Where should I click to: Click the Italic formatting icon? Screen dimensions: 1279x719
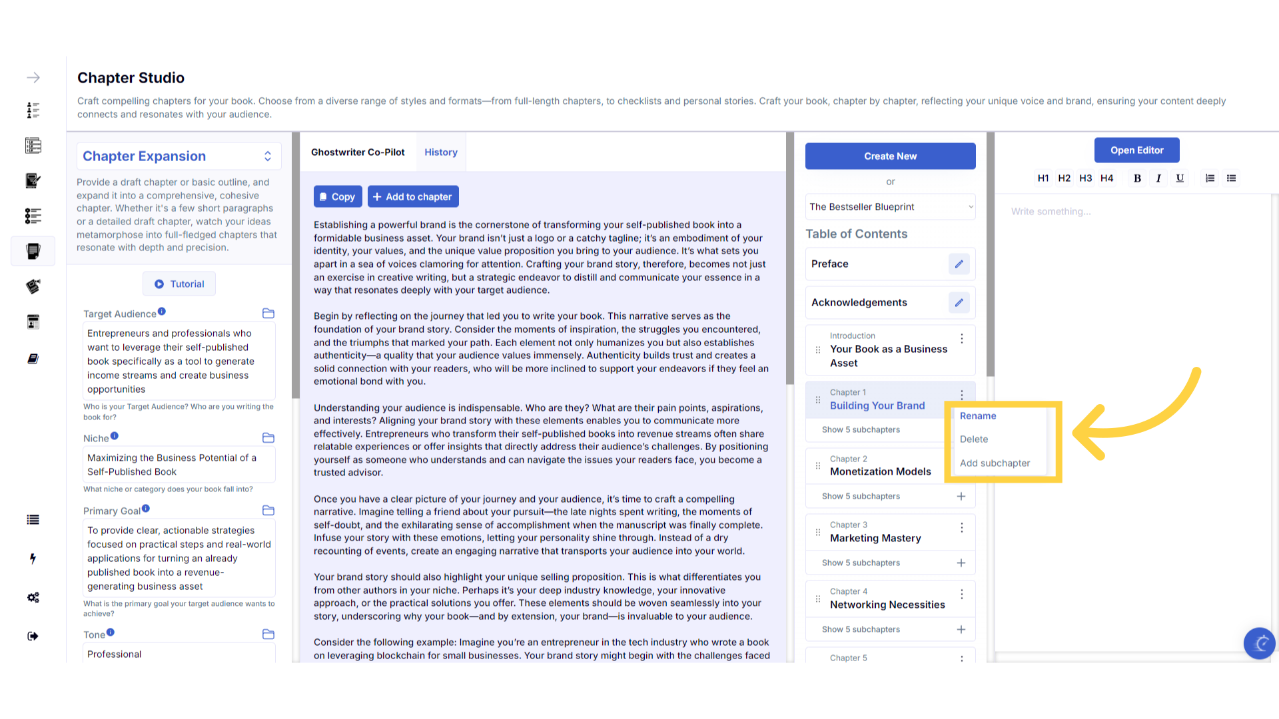coord(1158,178)
